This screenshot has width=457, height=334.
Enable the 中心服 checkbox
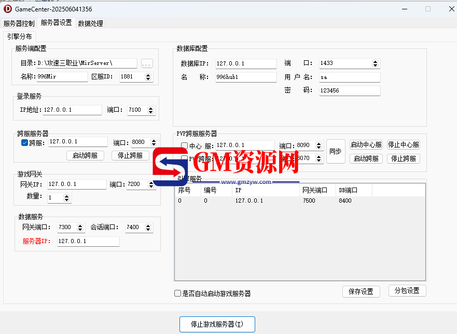[185, 145]
